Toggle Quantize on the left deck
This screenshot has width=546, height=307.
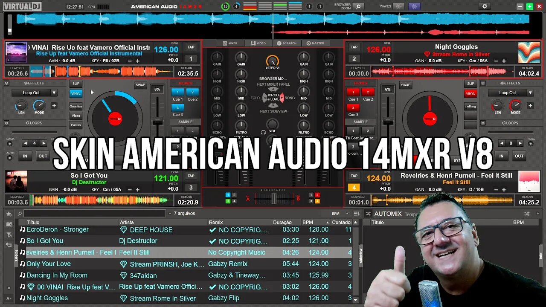click(x=76, y=106)
